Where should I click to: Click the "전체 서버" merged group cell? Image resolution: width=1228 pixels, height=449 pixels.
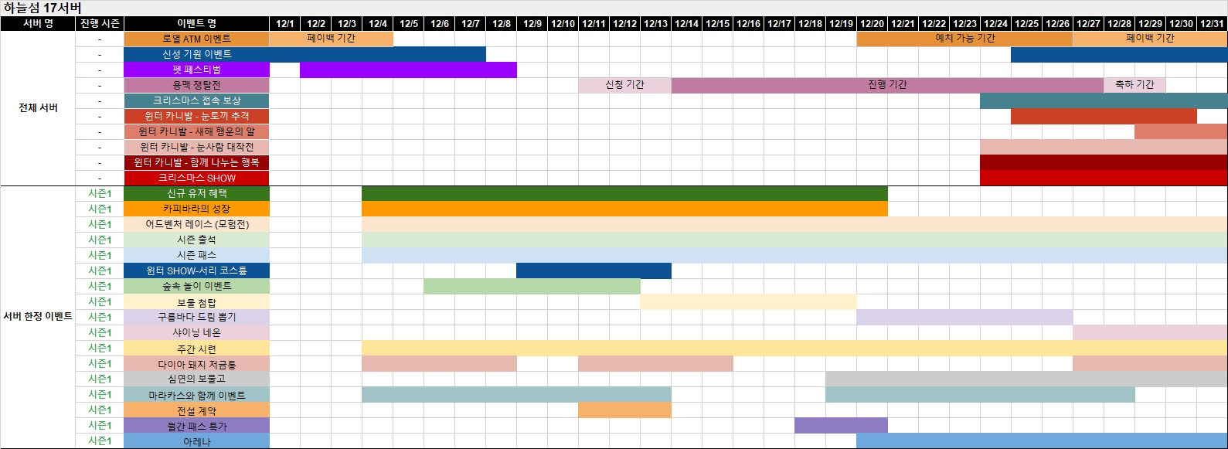coord(38,108)
